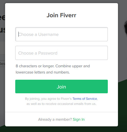Click divider line above Already a member
This screenshot has width=127, height=132.
[x=62, y=112]
